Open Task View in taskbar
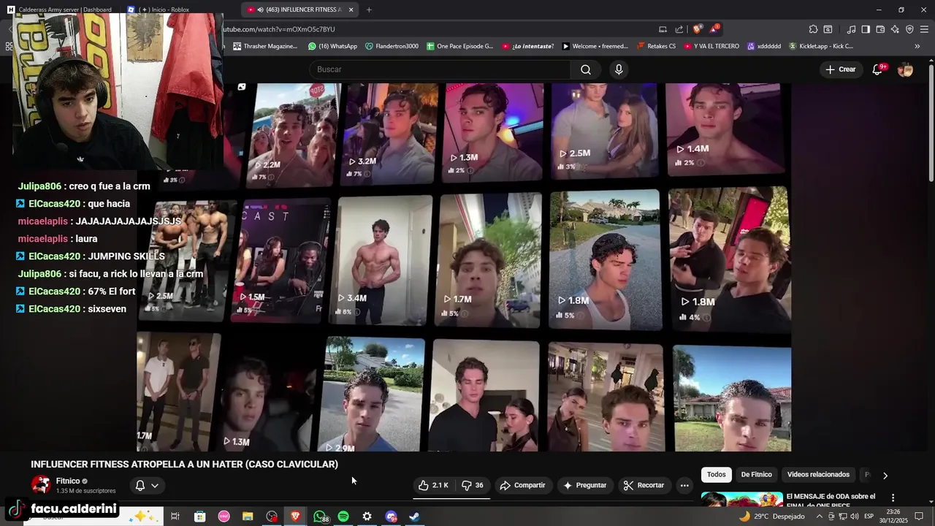935x526 pixels. 175,517
